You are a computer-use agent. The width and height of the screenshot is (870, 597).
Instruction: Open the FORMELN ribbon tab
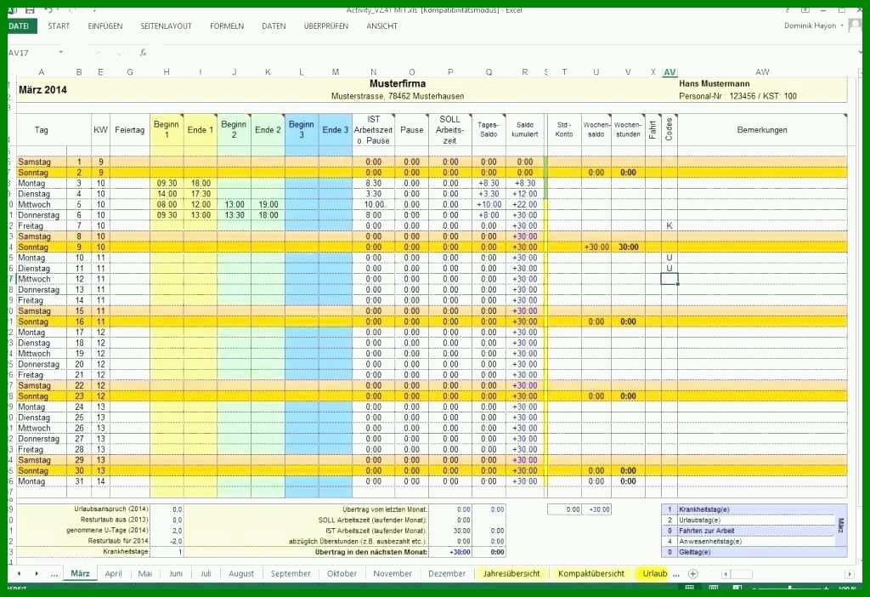(x=226, y=26)
